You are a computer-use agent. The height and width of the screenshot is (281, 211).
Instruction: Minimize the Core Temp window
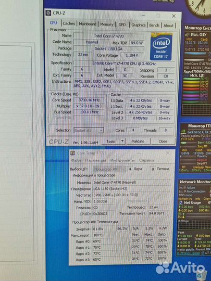[140, 153]
